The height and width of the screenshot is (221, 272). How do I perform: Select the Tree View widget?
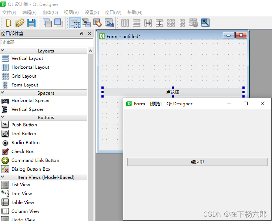(x=44, y=193)
